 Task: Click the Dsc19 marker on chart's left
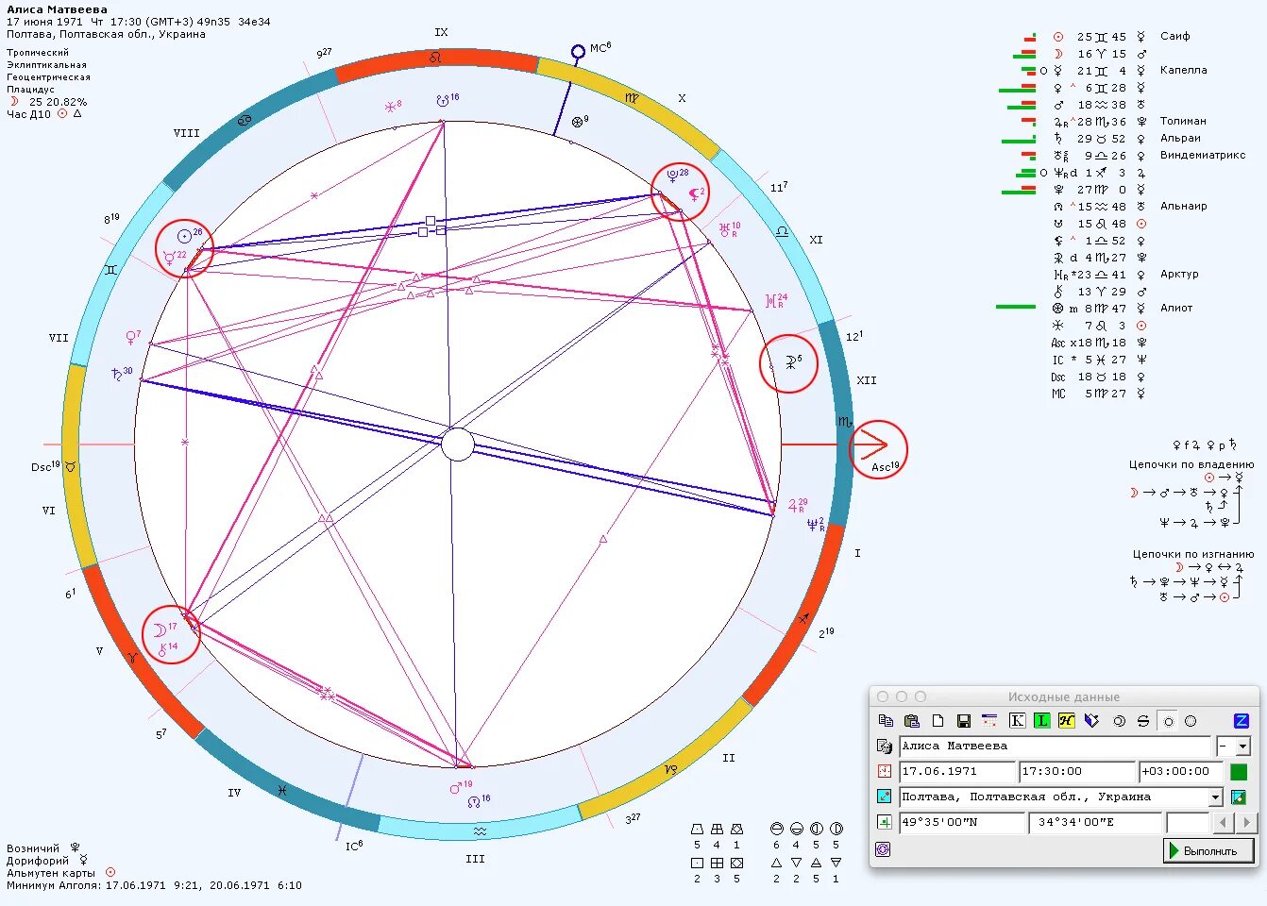(45, 466)
